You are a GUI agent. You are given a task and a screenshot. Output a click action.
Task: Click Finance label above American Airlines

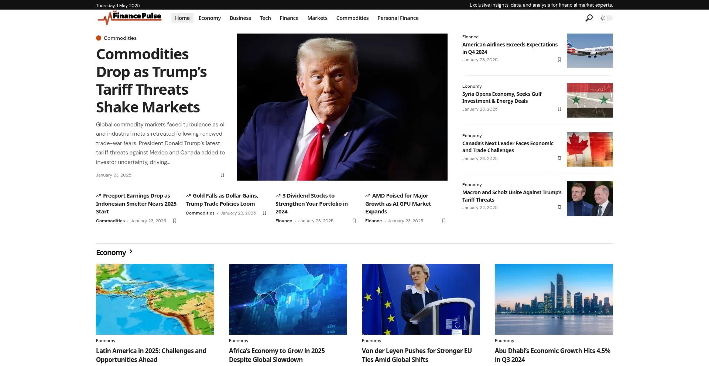470,37
